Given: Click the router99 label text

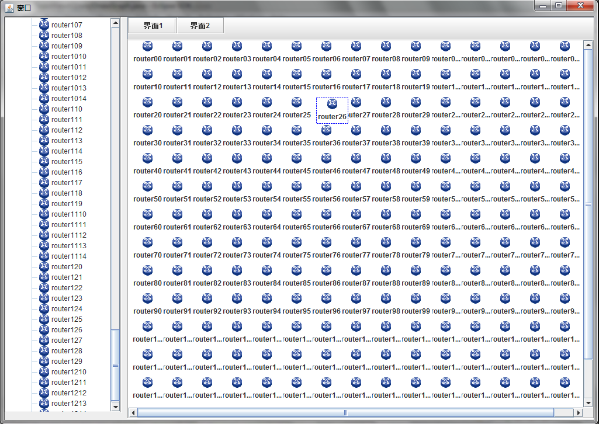Looking at the screenshot, I should click(x=416, y=311).
